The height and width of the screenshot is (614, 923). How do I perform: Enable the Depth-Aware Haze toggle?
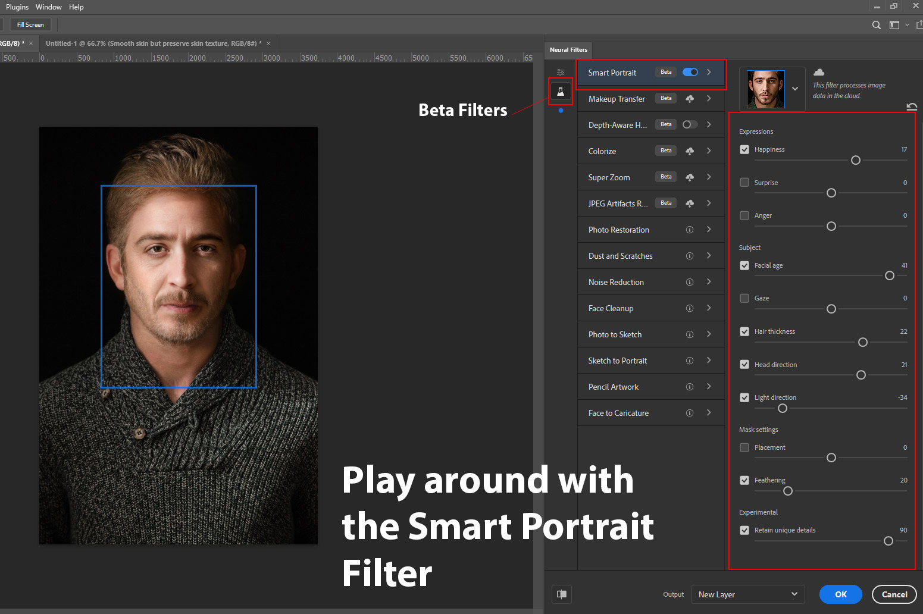pos(690,124)
